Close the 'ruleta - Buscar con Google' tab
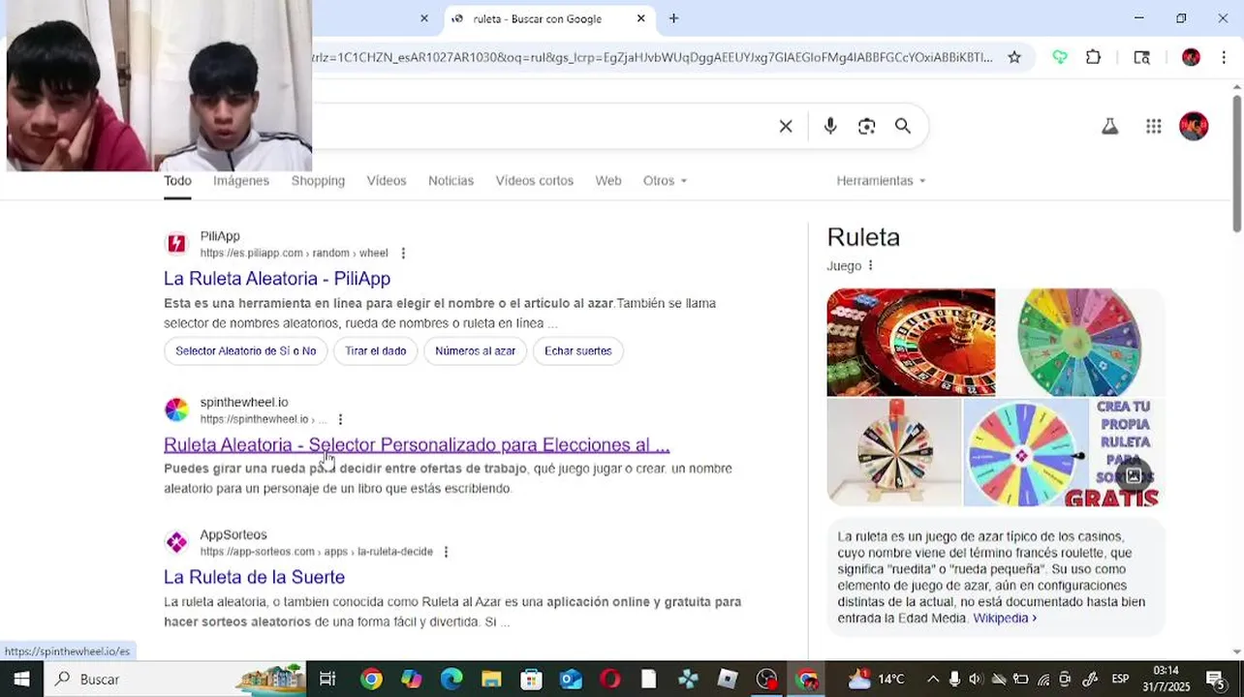Screen dimensions: 1244x697 (640, 18)
